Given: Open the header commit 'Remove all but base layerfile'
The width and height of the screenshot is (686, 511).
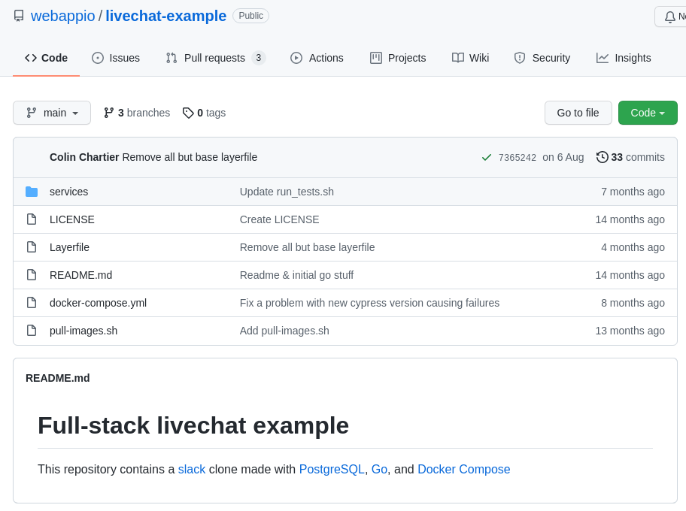Looking at the screenshot, I should click(190, 157).
